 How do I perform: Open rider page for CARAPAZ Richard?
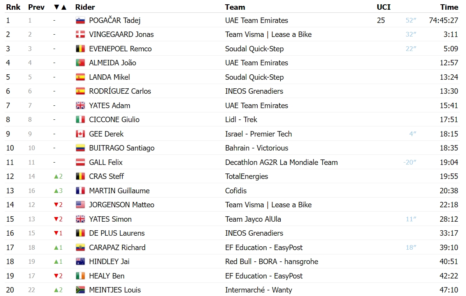tap(118, 248)
